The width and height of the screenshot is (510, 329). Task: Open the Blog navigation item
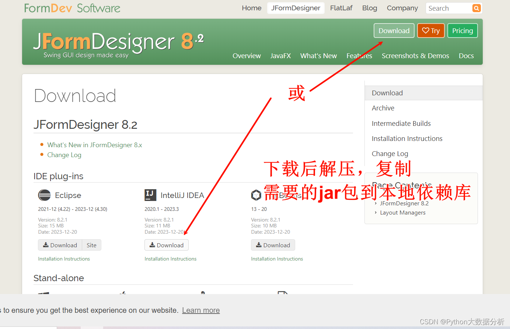[x=370, y=8]
